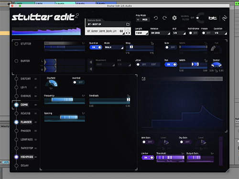
Task: Click the Output Gain curve icon
Action: [x=212, y=153]
